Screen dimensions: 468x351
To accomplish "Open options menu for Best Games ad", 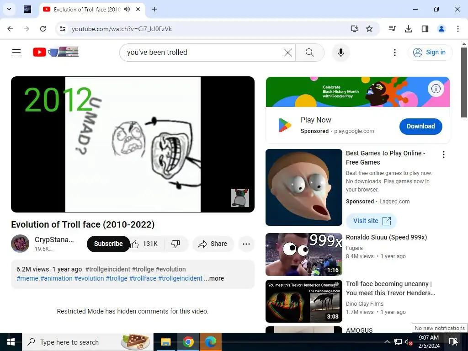I will 443,154.
